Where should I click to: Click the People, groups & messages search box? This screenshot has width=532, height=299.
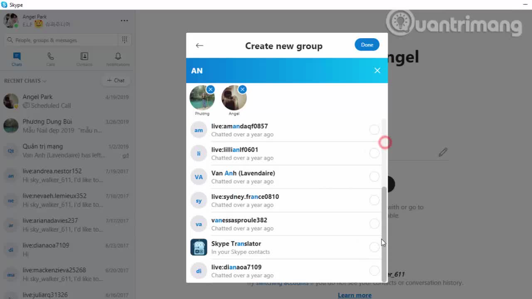tap(62, 40)
